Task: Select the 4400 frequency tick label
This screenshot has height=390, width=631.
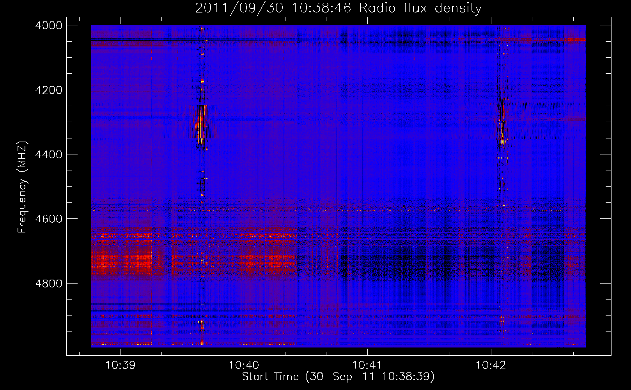Action: tap(49, 154)
